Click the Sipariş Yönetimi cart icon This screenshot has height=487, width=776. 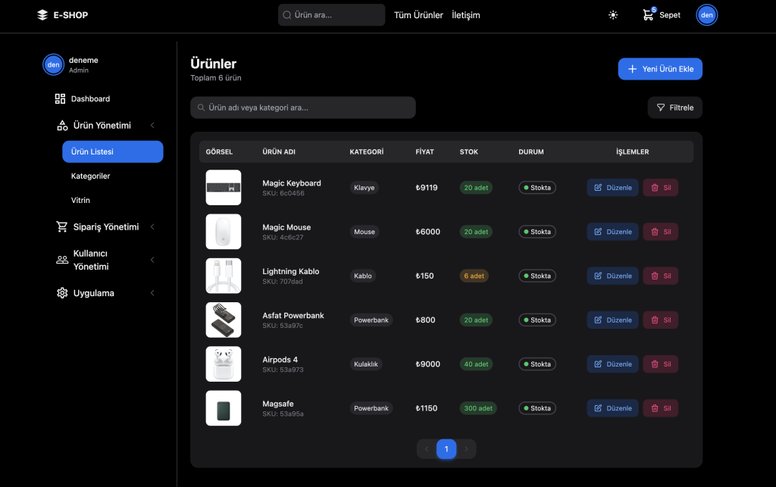62,226
